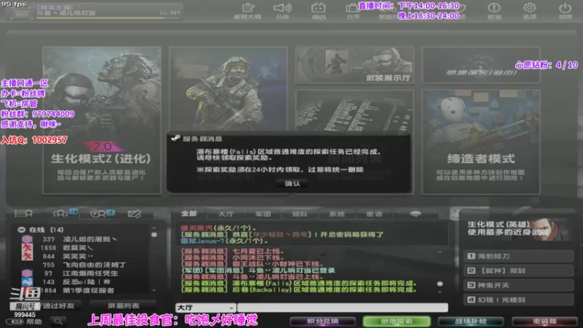Click the 生化模式(英雄) ranking banner

(517, 228)
